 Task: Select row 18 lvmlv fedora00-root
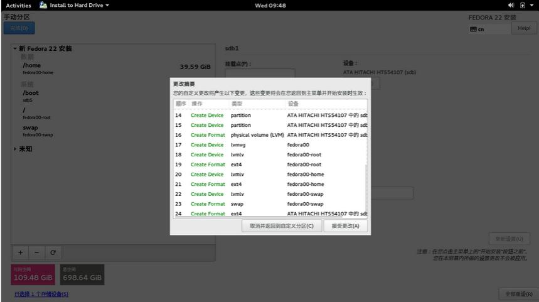270,155
